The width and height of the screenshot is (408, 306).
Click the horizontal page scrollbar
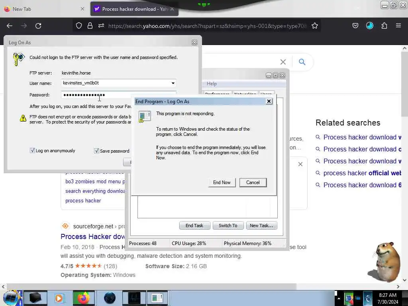[151, 286]
